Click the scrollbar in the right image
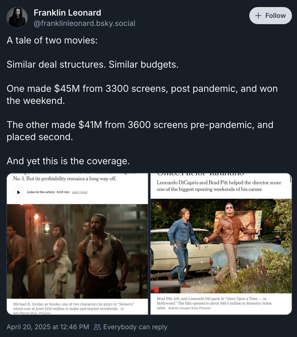This screenshot has width=297, height=337. 290,179
